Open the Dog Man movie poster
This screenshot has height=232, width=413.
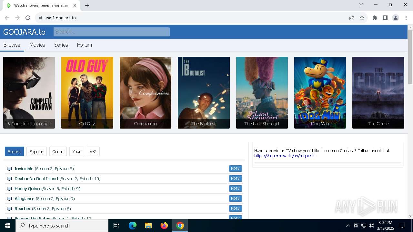pyautogui.click(x=320, y=92)
